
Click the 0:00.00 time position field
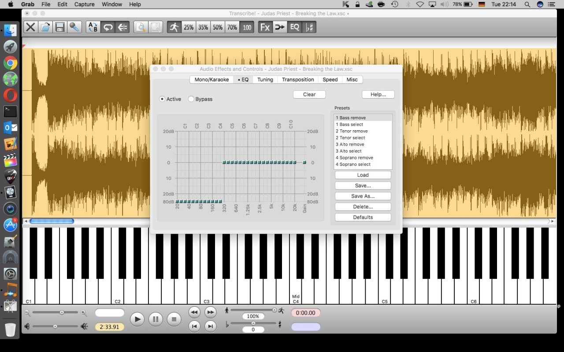tap(306, 313)
